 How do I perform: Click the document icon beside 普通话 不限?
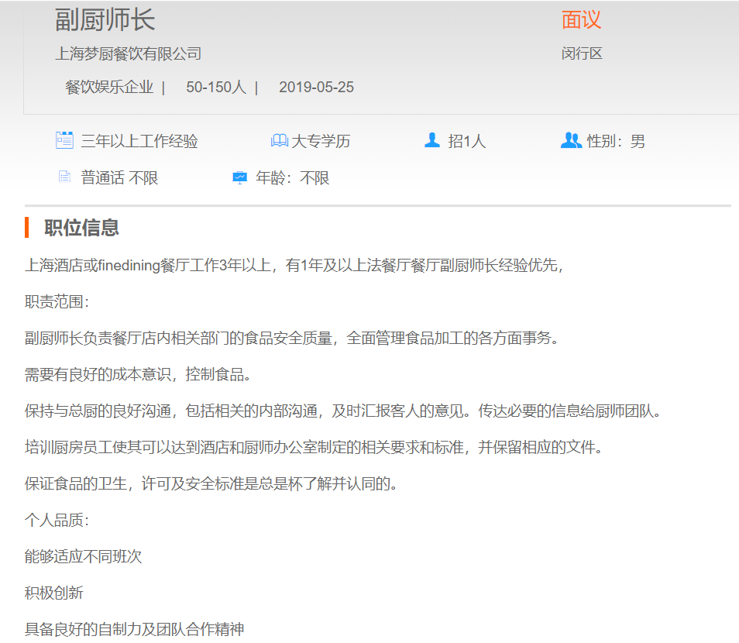pyautogui.click(x=64, y=177)
